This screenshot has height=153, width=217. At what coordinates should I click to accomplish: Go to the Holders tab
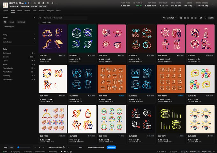coord(27,11)
